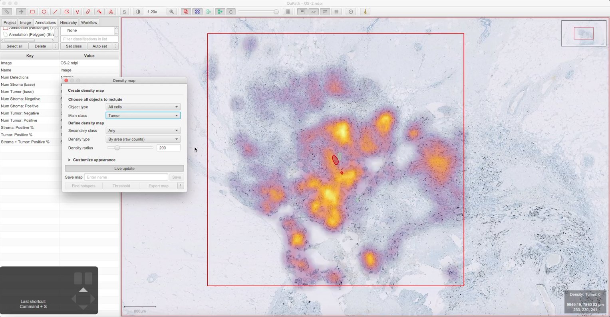Viewport: 610px width, 317px height.
Task: Select the Rectangle annotation tool
Action: click(33, 12)
